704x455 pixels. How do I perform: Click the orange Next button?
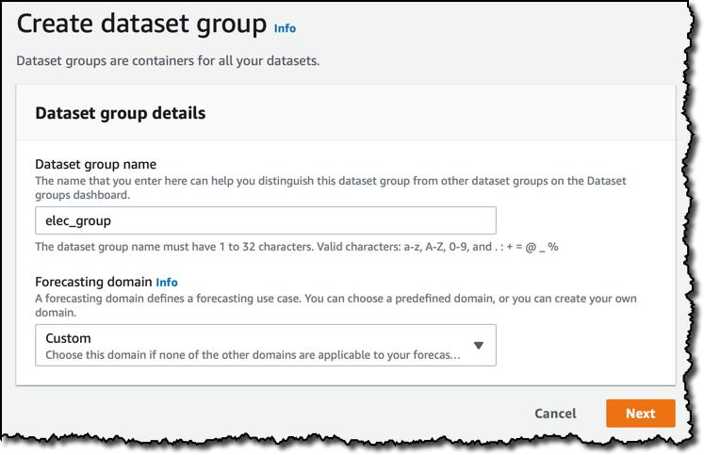tap(640, 414)
